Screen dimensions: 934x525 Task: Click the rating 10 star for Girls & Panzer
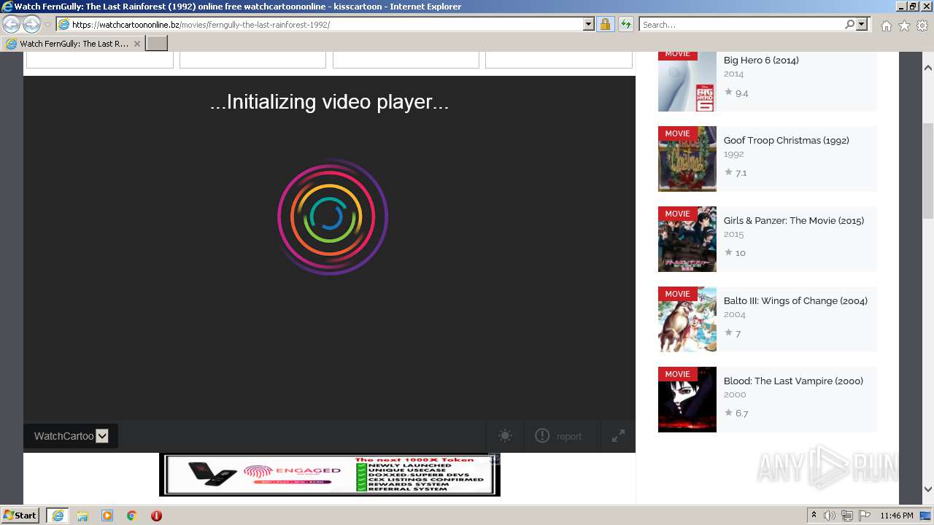pos(735,253)
